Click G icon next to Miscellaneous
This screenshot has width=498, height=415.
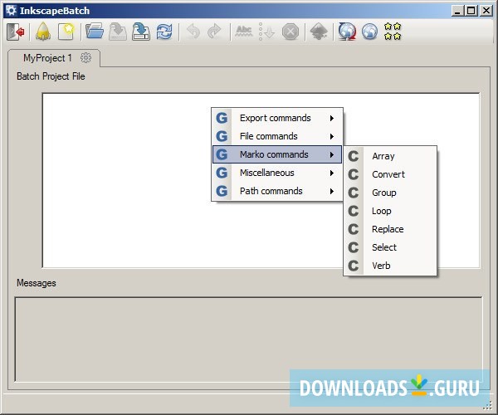[222, 173]
